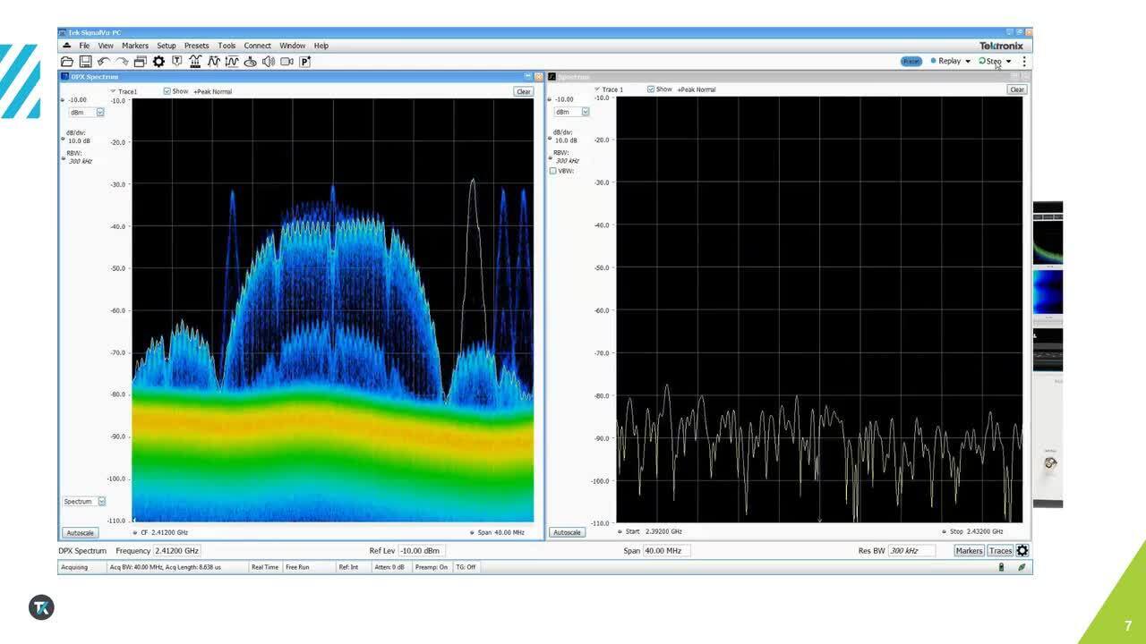Click the Traces button at bottom right
Image resolution: width=1146 pixels, height=644 pixels.
pyautogui.click(x=1000, y=551)
